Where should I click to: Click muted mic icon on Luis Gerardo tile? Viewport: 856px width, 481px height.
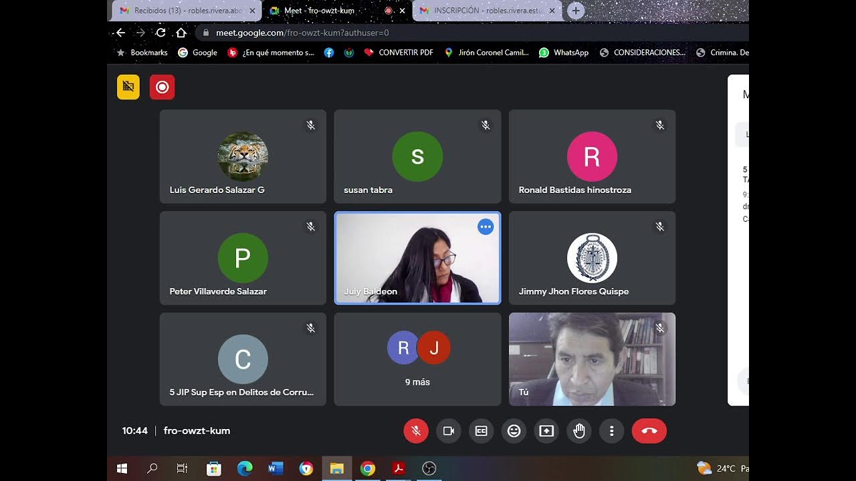311,125
